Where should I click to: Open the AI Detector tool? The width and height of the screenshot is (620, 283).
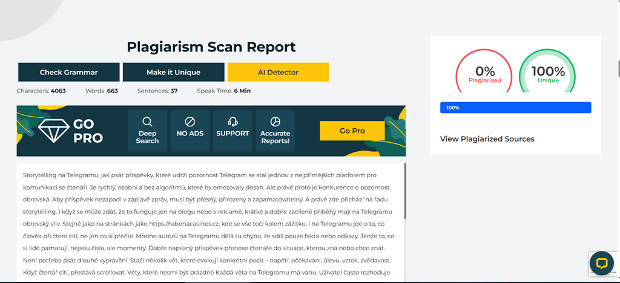(x=278, y=72)
